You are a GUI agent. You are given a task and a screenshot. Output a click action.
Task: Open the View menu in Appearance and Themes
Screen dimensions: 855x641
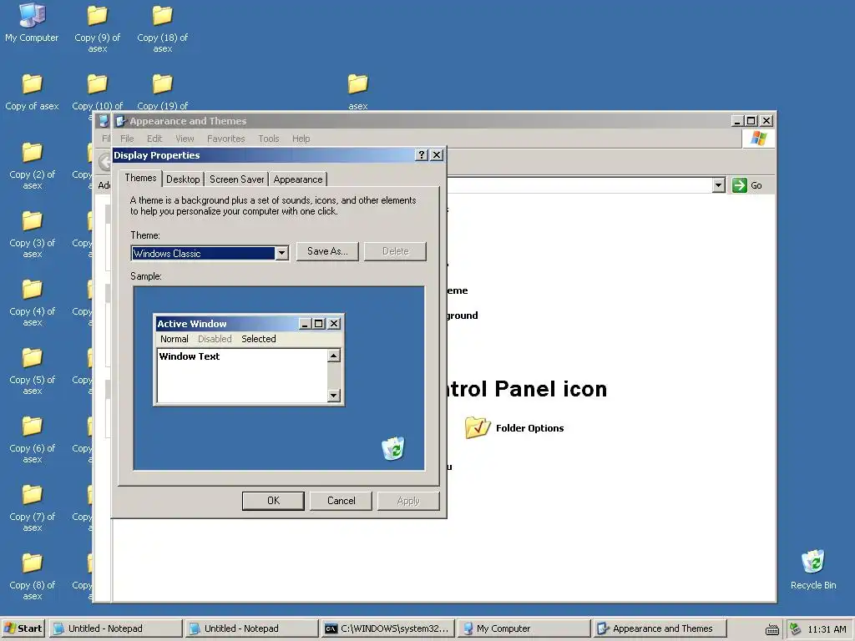(x=185, y=139)
